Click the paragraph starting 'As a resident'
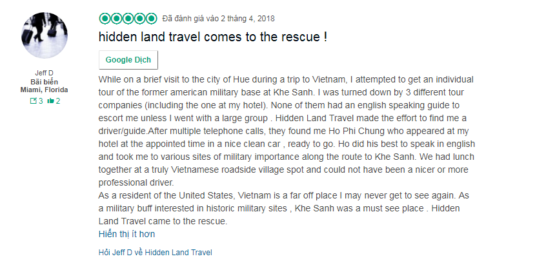The height and width of the screenshot is (261, 535). pos(284,208)
